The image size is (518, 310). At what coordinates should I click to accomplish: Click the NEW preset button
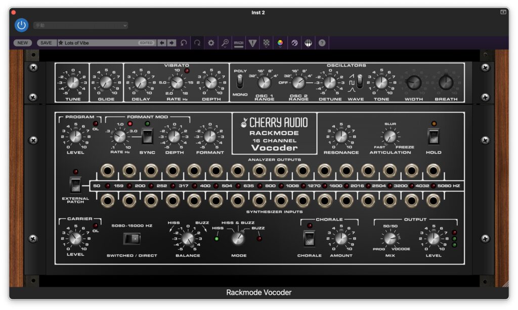(x=23, y=43)
